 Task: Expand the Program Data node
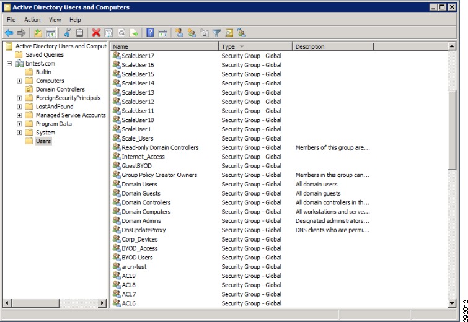pyautogui.click(x=19, y=124)
